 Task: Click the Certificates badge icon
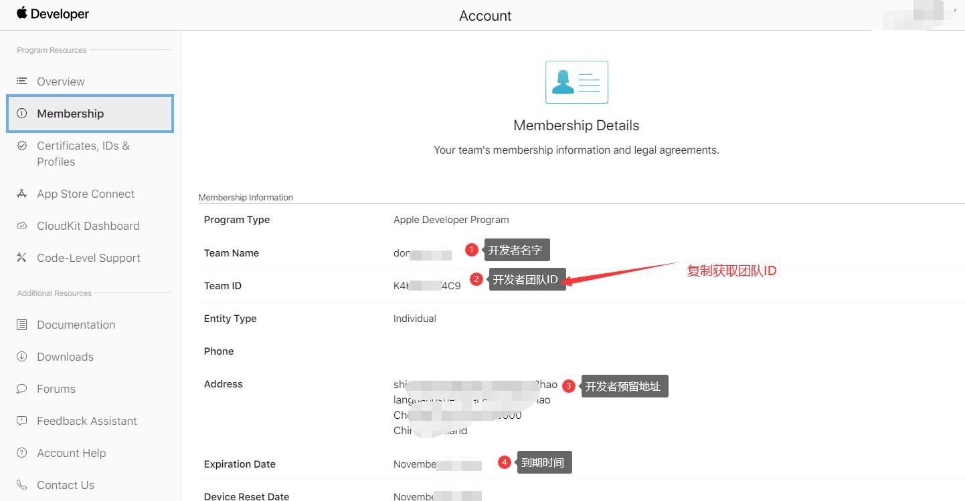(22, 146)
